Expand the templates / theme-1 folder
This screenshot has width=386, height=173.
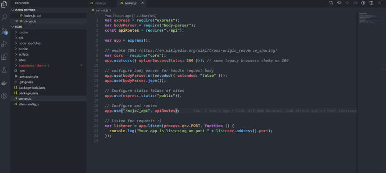click(x=16, y=65)
